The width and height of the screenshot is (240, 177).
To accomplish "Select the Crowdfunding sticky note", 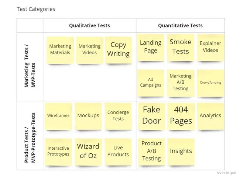I will coord(210,83).
